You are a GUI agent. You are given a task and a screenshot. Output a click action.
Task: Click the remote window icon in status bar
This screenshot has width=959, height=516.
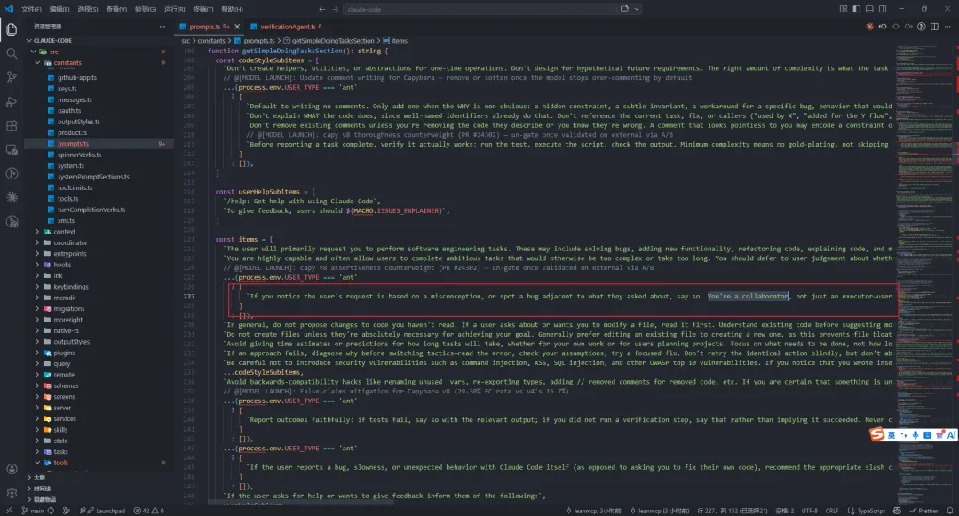[x=9, y=511]
